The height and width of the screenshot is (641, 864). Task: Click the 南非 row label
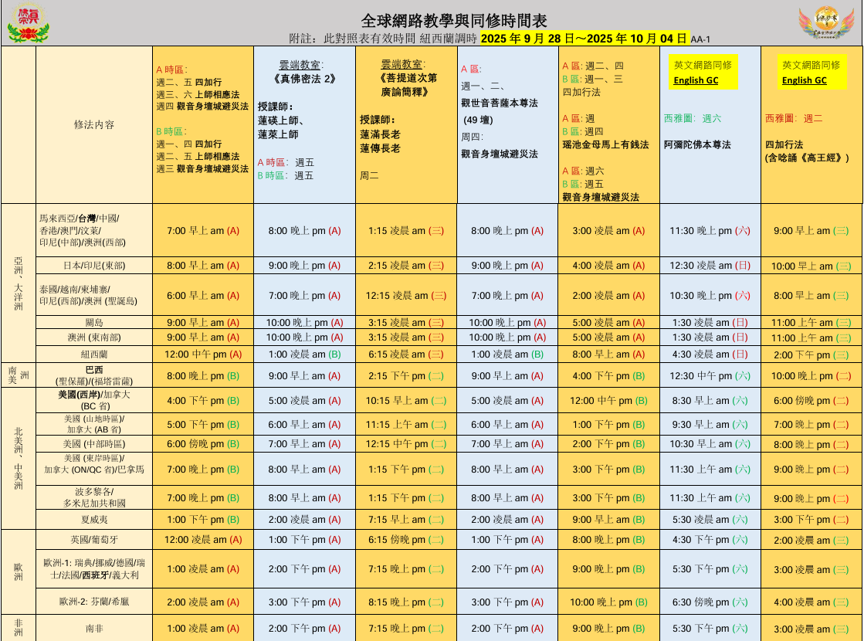[94, 629]
